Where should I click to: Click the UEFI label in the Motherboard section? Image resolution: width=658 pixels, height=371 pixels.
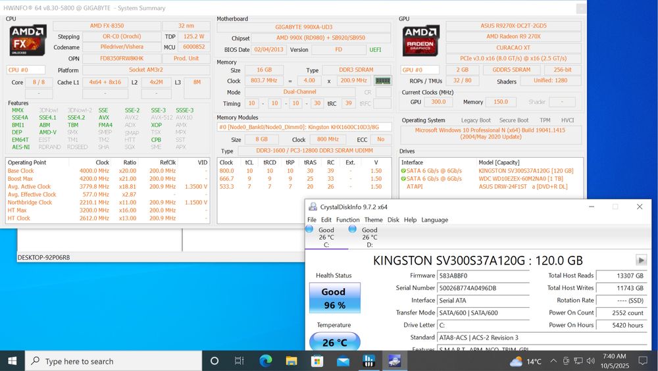375,49
